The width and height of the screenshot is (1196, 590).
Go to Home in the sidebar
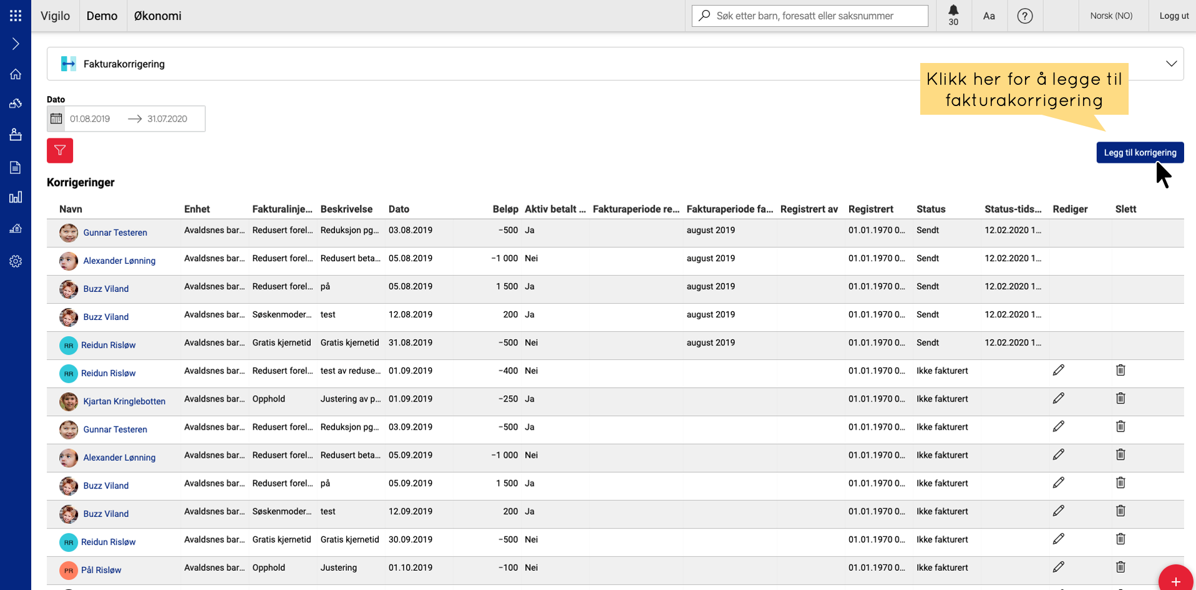[x=16, y=74]
